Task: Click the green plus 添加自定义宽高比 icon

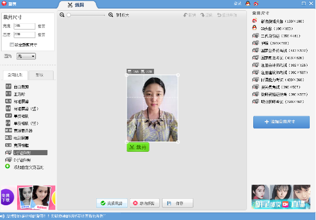Action: 7,167
